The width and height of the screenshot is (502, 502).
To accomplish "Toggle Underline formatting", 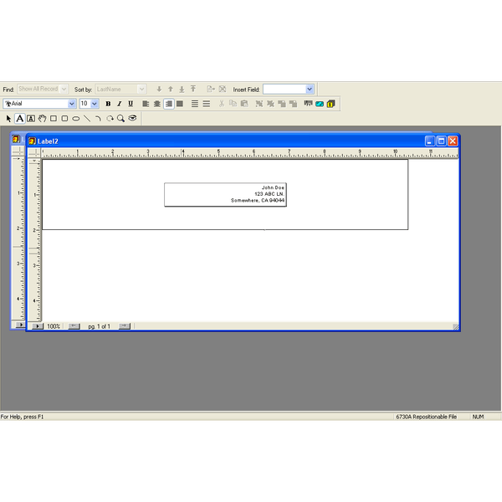I will pos(130,104).
